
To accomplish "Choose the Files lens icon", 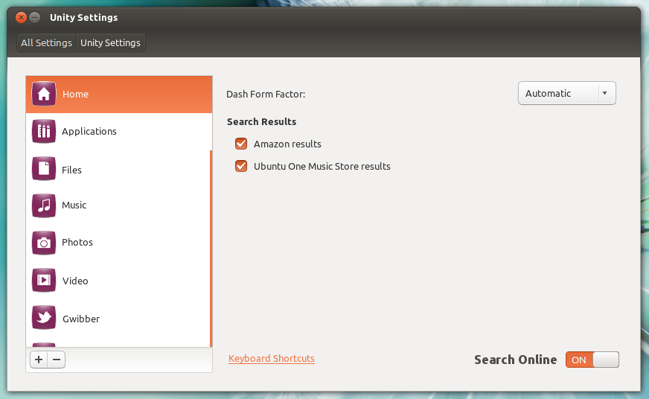I will (x=44, y=168).
